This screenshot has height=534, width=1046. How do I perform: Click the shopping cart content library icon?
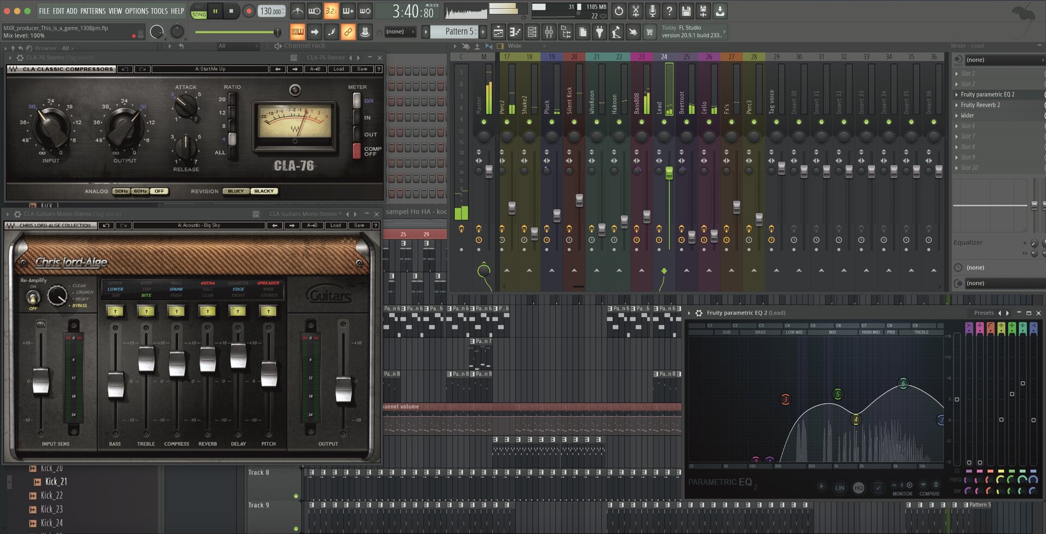pyautogui.click(x=649, y=32)
